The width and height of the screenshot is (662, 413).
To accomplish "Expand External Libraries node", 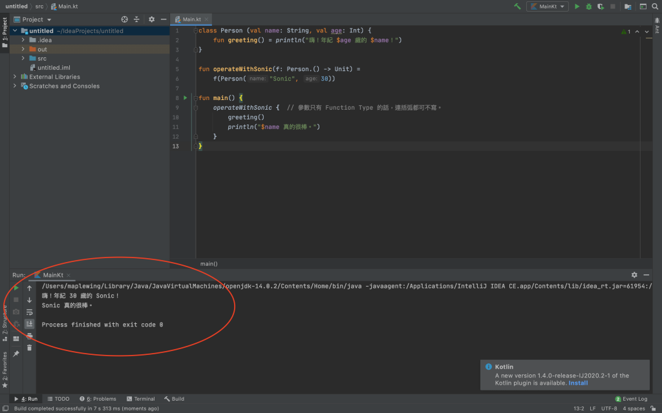I will (x=16, y=77).
